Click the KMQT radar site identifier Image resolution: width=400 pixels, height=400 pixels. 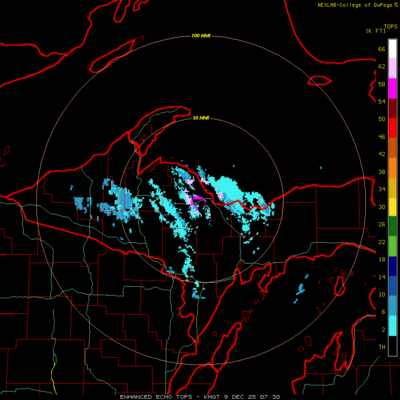[212, 397]
